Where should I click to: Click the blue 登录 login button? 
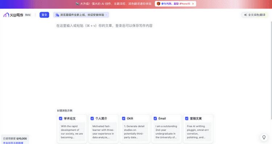(x=44, y=15)
